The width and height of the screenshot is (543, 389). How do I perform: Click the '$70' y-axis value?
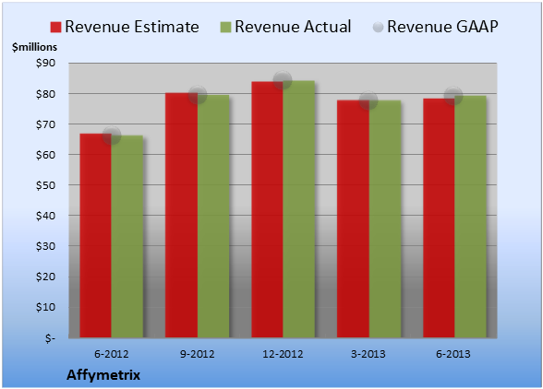pyautogui.click(x=45, y=124)
